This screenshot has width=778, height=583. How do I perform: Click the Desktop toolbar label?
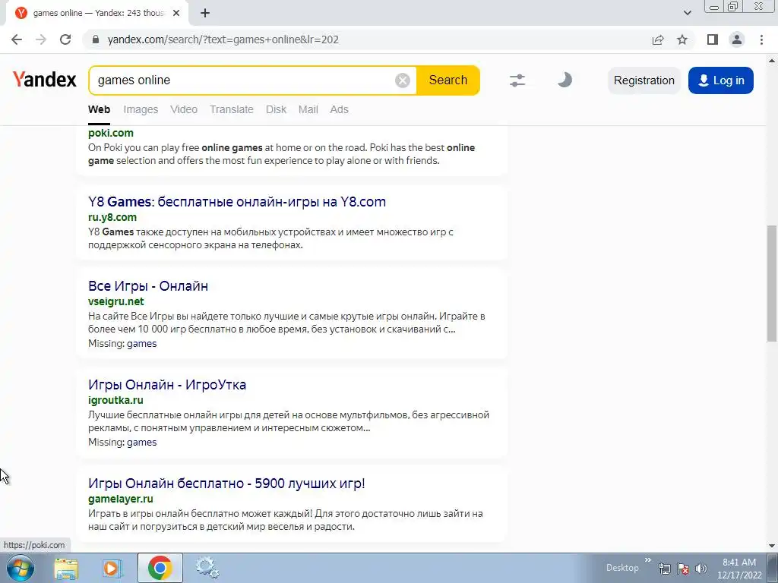pyautogui.click(x=622, y=568)
